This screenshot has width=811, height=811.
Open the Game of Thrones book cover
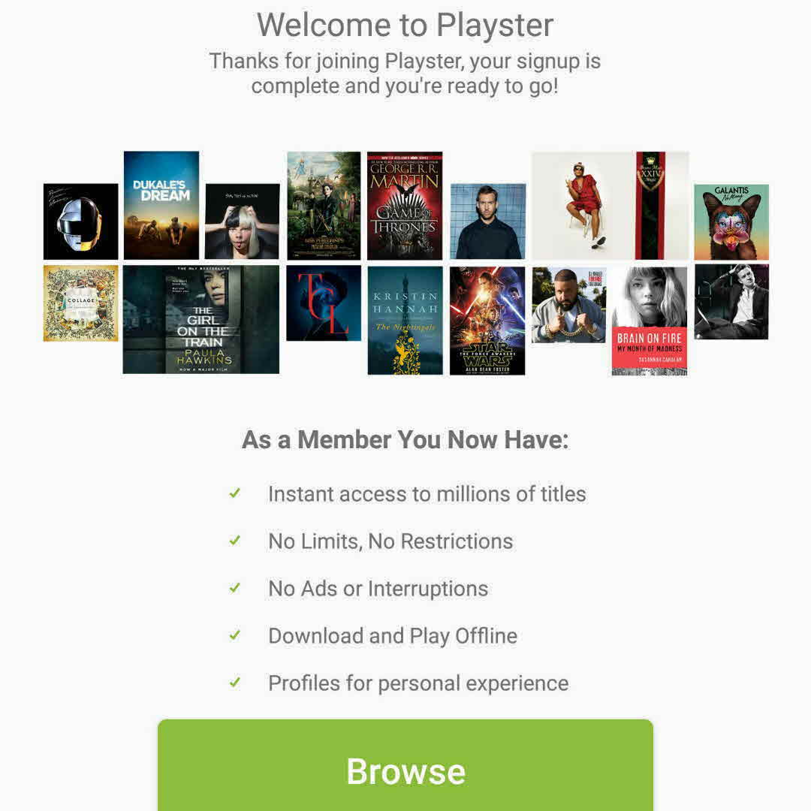coord(405,205)
